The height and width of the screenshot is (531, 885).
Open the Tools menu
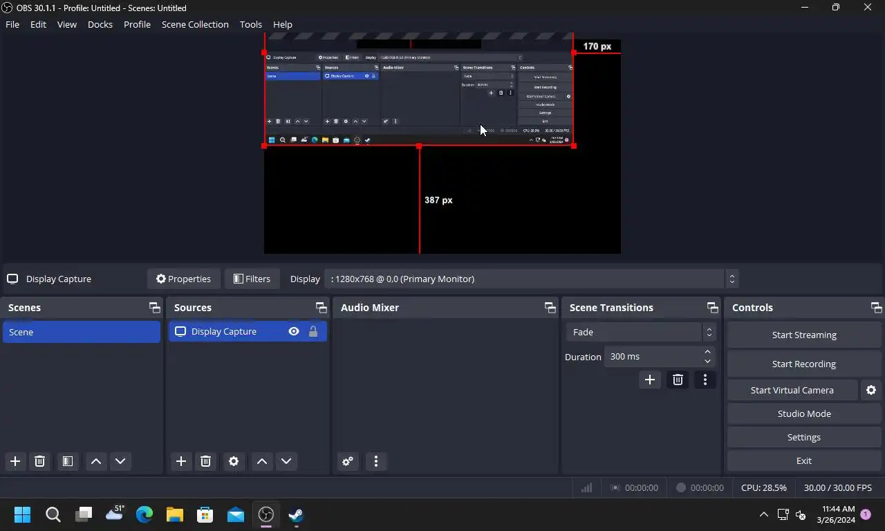click(x=251, y=24)
